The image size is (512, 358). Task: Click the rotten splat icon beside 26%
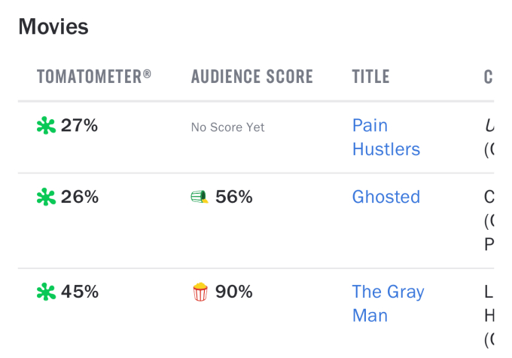46,197
